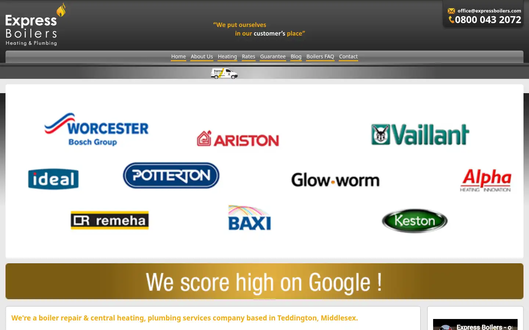Viewport: 529px width, 330px height.
Task: Open the Heating menu item
Action: (x=227, y=56)
